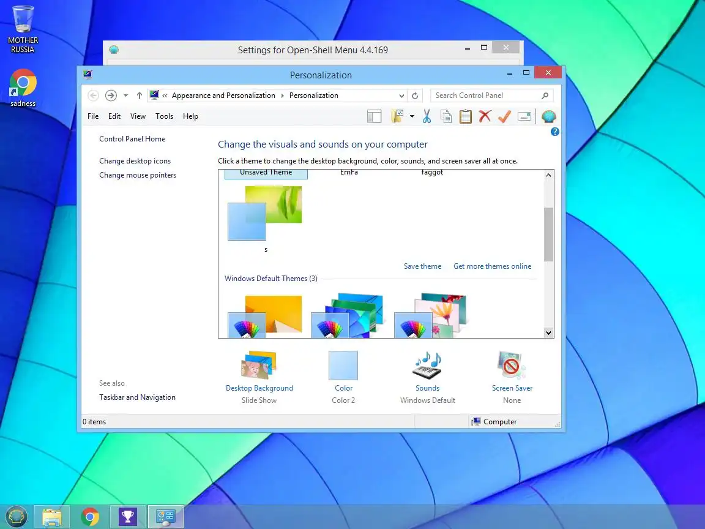Click Windows Default Themes (3) header
Viewport: 705px width, 529px height.
pos(271,279)
